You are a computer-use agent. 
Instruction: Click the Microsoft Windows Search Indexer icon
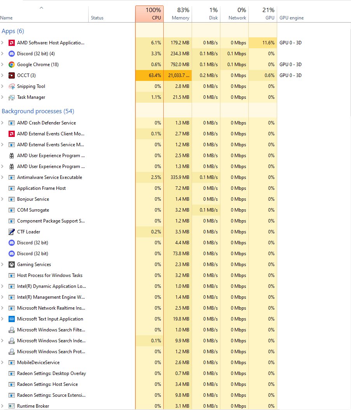[12, 341]
